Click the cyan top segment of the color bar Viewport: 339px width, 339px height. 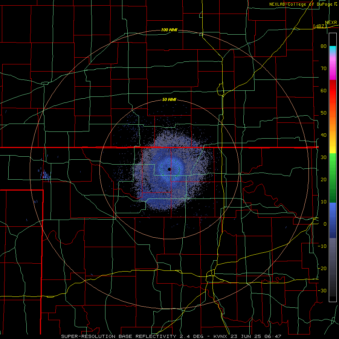pos(333,49)
